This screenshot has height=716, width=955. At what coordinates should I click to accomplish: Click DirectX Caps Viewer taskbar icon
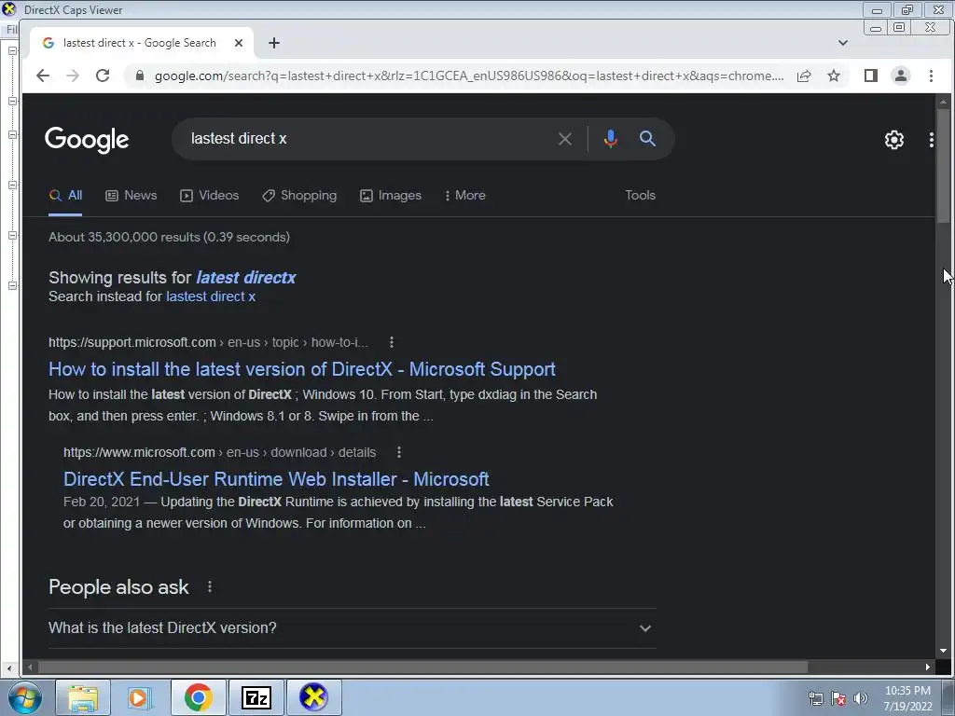(313, 697)
